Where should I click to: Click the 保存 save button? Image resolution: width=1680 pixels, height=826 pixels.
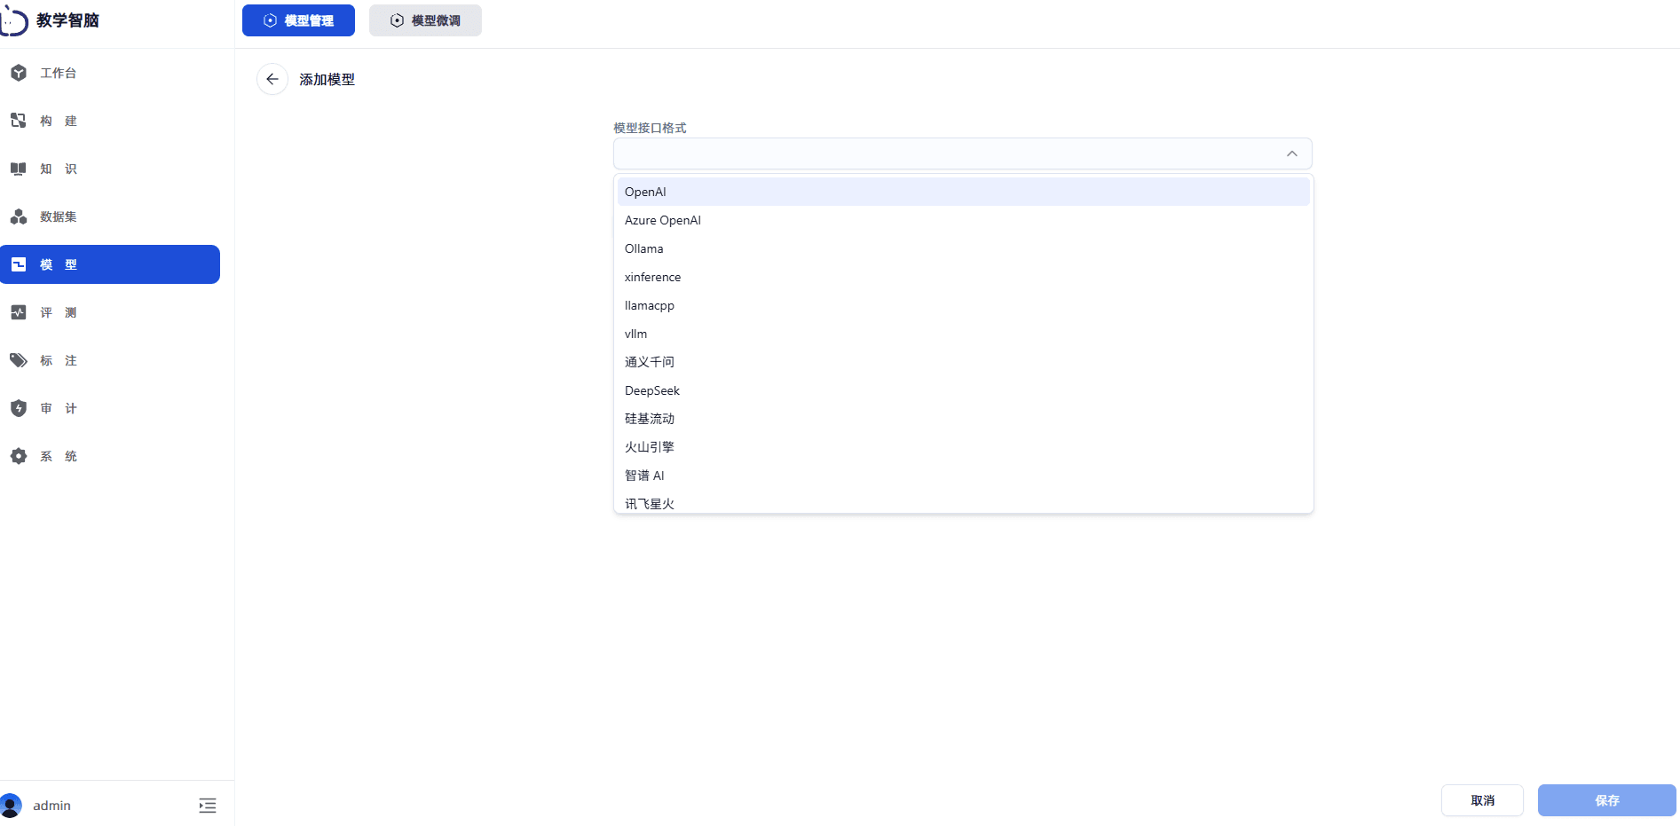(1607, 800)
